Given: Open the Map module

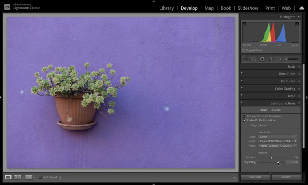Looking at the screenshot, I should (x=209, y=8).
